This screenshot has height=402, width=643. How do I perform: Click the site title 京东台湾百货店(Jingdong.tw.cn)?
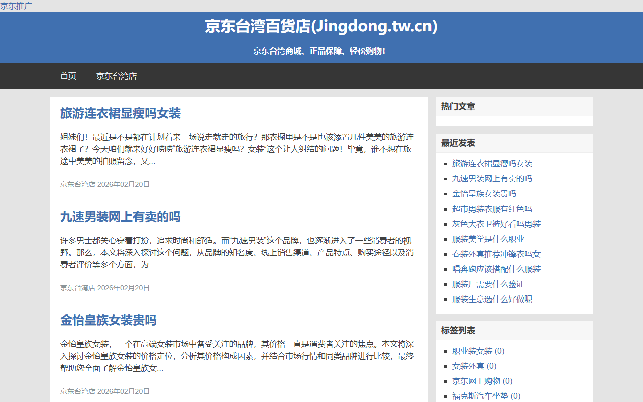tap(321, 26)
